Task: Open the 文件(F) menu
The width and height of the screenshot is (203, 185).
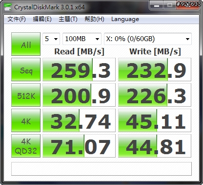Action: pos(17,19)
